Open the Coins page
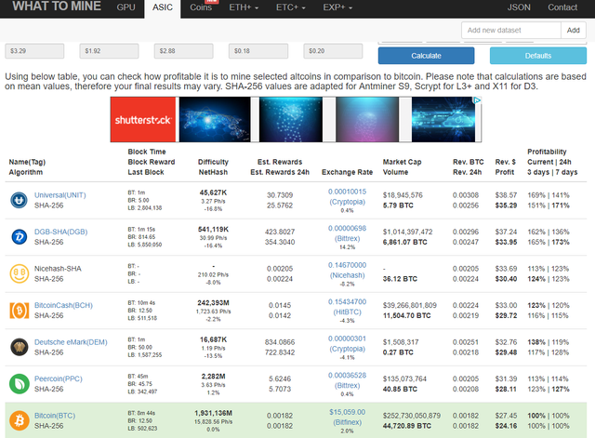 (201, 7)
